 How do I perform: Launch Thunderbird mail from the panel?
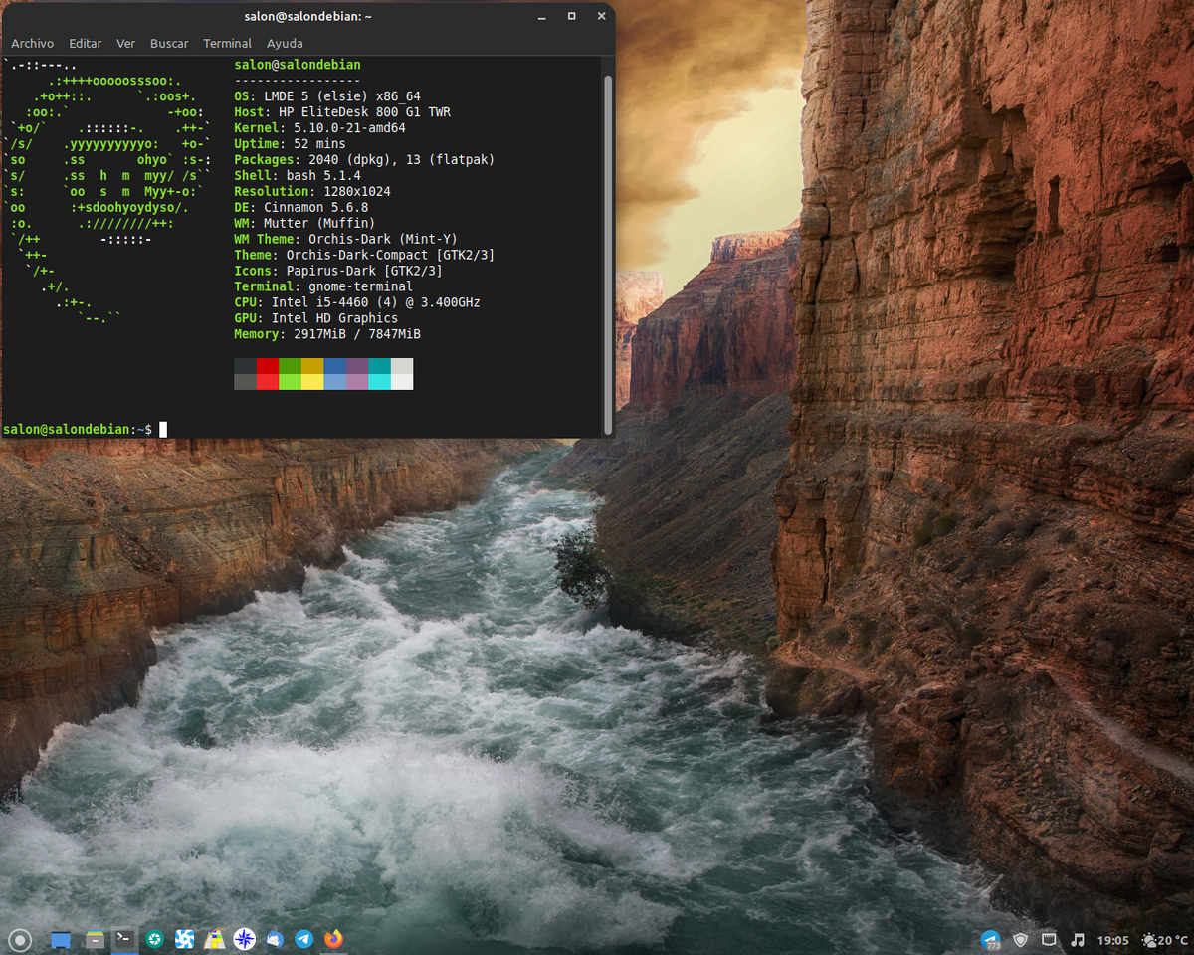[x=275, y=939]
